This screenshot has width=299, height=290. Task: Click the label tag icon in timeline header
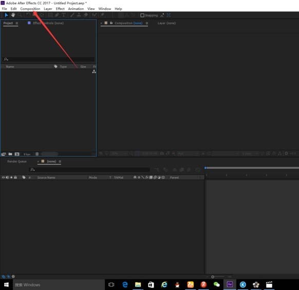(24, 177)
